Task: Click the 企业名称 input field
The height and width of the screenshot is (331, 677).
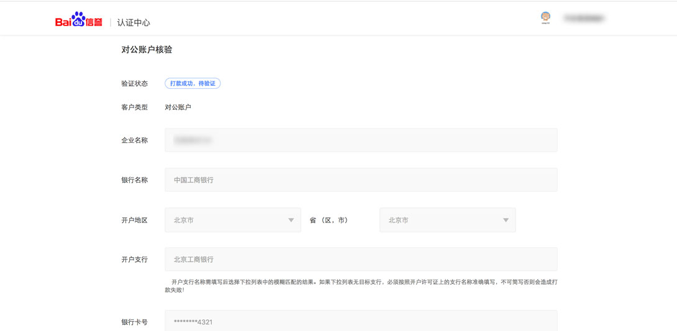Action: [x=360, y=140]
